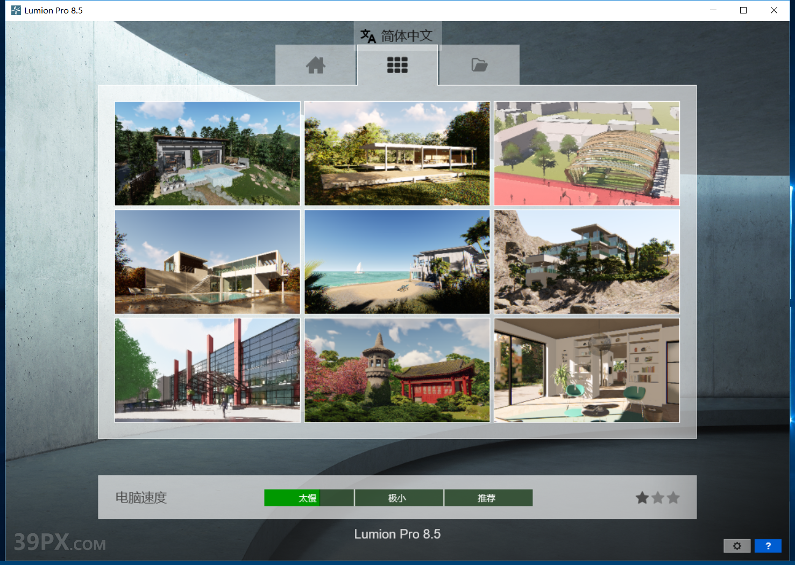Viewport: 795px width, 565px height.
Task: Select the examples grid tab
Action: pyautogui.click(x=397, y=65)
